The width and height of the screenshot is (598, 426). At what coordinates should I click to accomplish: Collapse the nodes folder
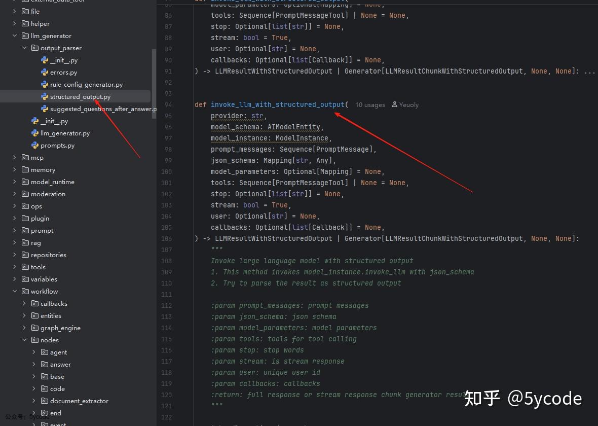pyautogui.click(x=24, y=340)
